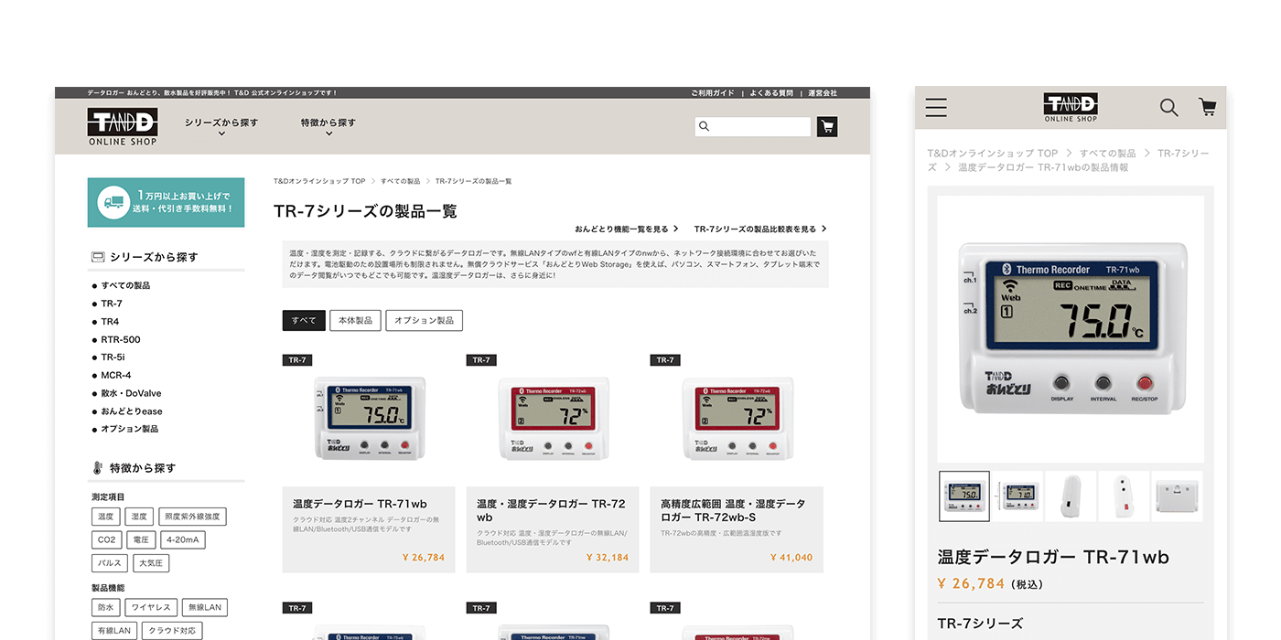The width and height of the screenshot is (1281, 640).
Task: Select fifth back-view thumbnail in mobile gallery
Action: [x=1177, y=496]
